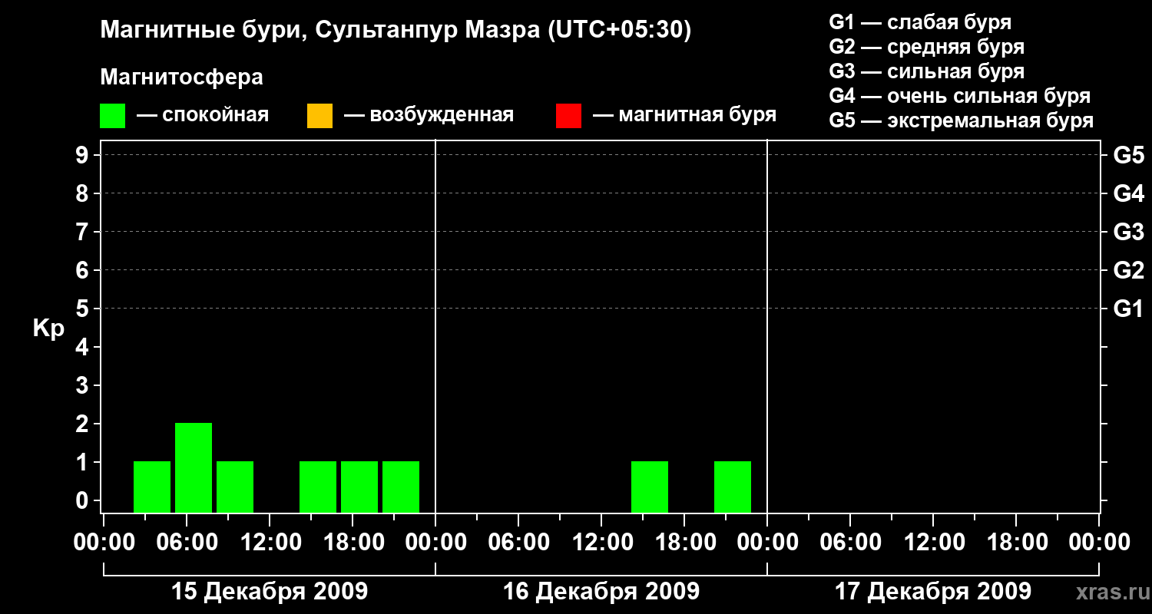Click the '12:00' tick label above 15 Декабря
Viewport: 1152px width, 614px height.
tap(270, 543)
